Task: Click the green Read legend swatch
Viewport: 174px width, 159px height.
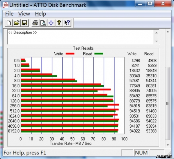Action: (99, 54)
